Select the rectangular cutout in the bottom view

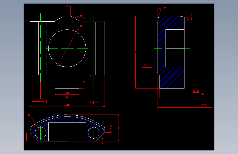(x=67, y=132)
